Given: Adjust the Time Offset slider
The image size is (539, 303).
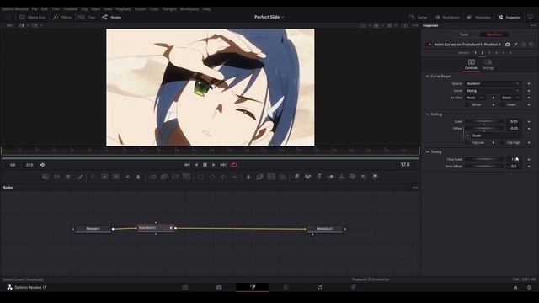Looking at the screenshot, I should tap(484, 167).
